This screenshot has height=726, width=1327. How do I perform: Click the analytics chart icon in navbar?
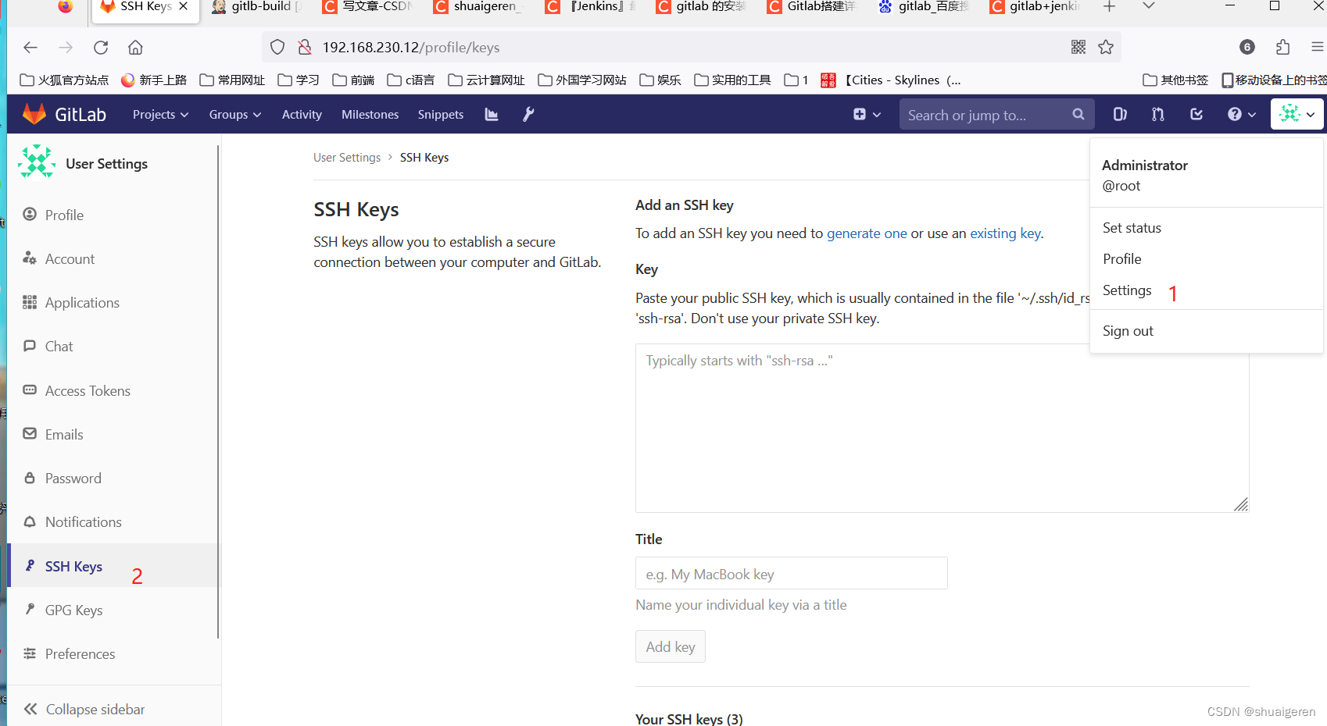point(491,114)
